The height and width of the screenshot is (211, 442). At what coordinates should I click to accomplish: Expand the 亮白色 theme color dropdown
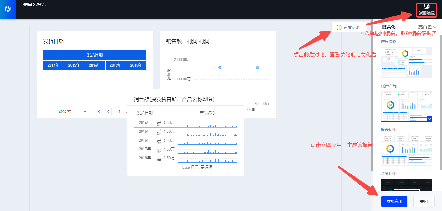click(427, 27)
